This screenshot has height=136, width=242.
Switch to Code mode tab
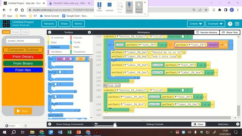[6, 32]
